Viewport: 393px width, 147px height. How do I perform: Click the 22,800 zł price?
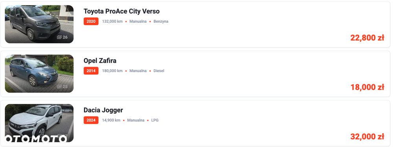367,38
